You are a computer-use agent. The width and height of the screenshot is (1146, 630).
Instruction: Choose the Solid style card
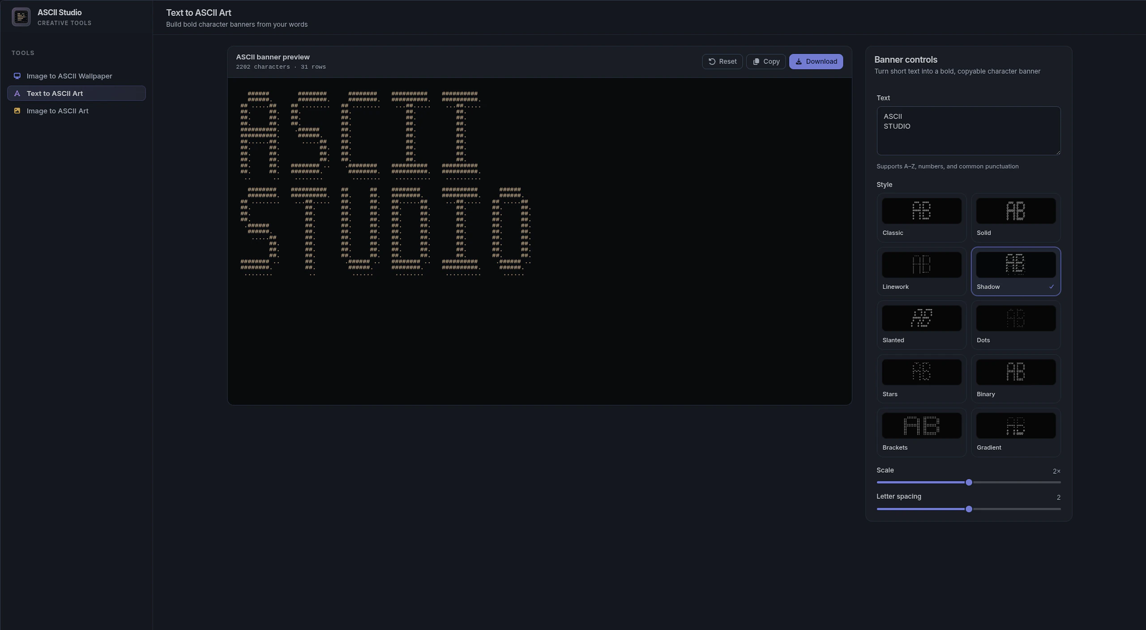(x=1016, y=218)
